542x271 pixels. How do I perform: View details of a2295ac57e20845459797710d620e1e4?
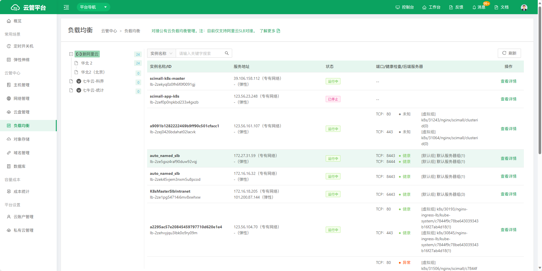pyautogui.click(x=508, y=230)
